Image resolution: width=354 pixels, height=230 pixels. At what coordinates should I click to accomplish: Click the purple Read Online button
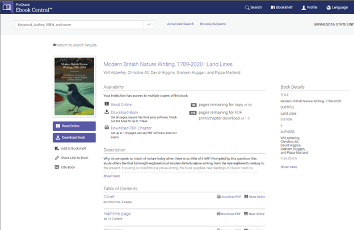click(74, 126)
